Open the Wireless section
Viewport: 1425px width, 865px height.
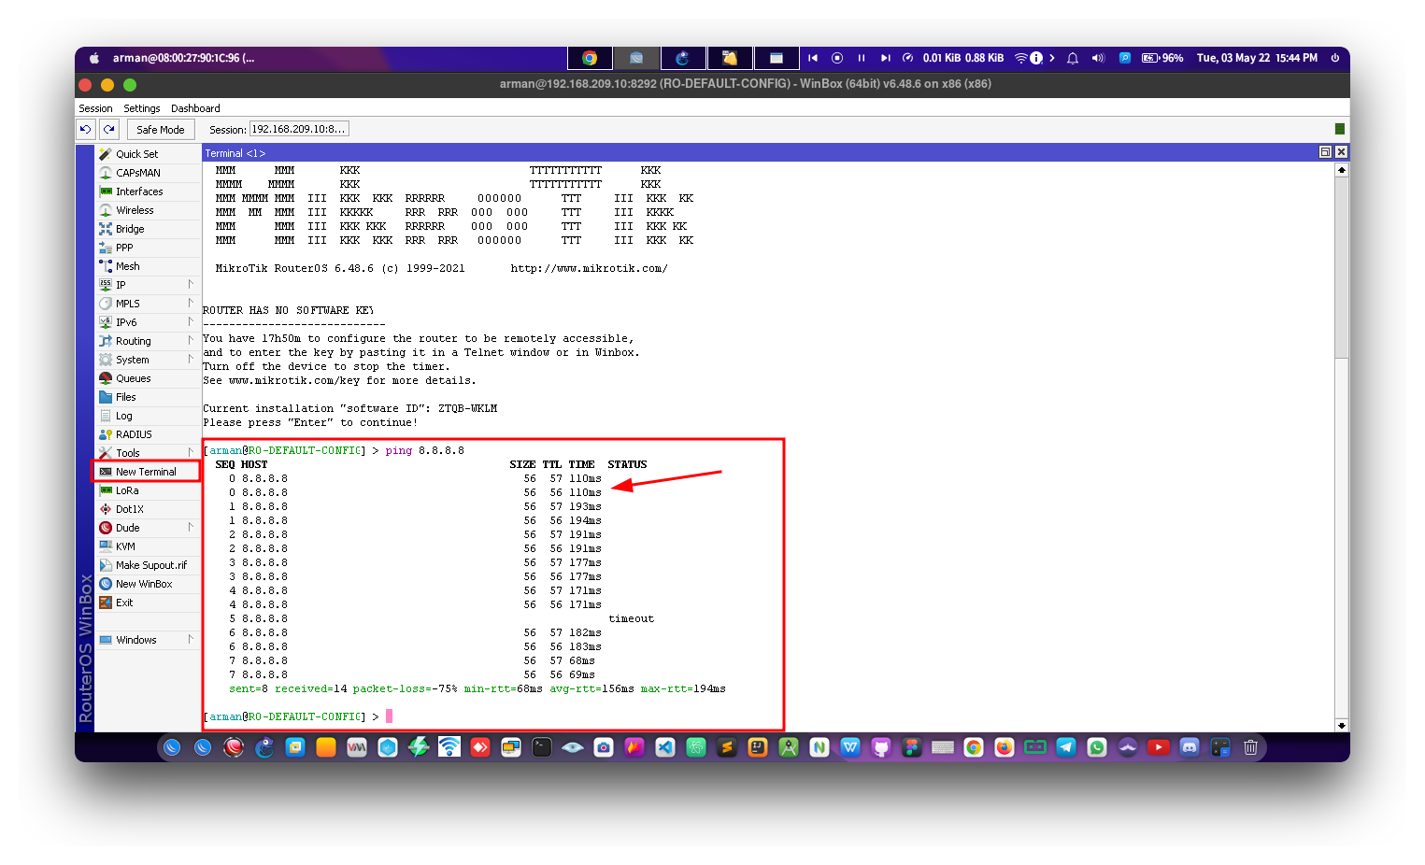(135, 210)
